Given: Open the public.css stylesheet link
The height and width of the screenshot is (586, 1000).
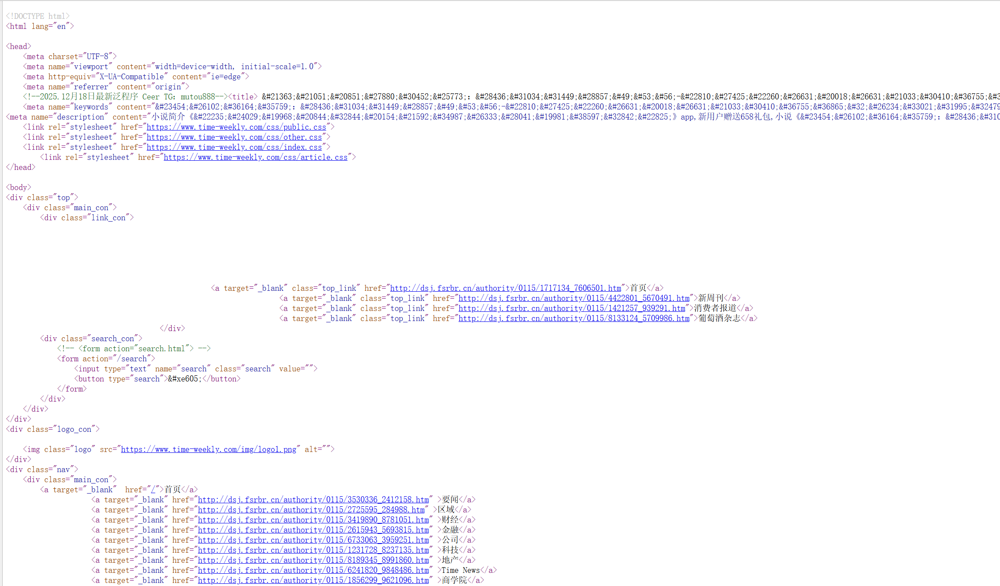Looking at the screenshot, I should point(236,127).
